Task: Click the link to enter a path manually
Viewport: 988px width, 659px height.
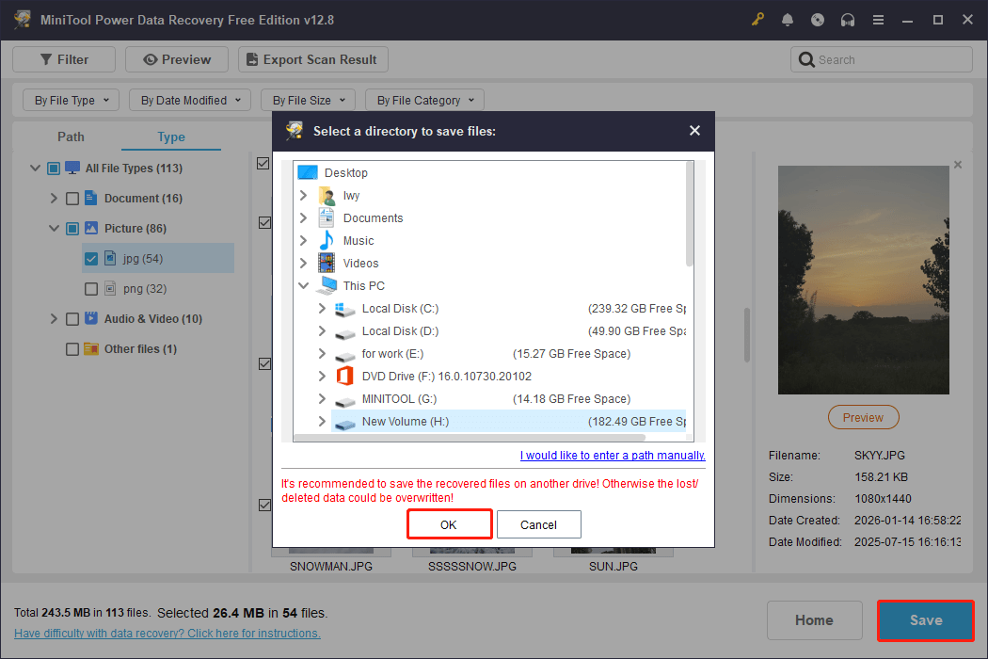Action: pos(612,455)
